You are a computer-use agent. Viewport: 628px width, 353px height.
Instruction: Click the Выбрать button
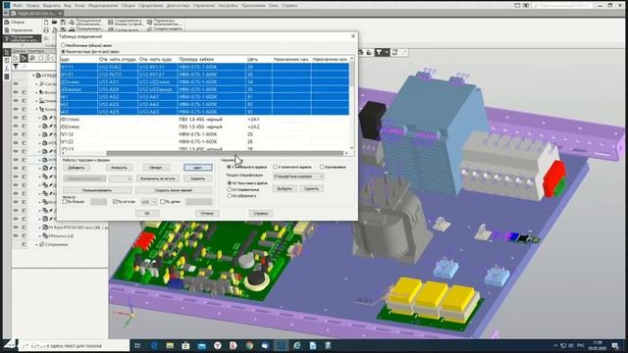click(285, 188)
